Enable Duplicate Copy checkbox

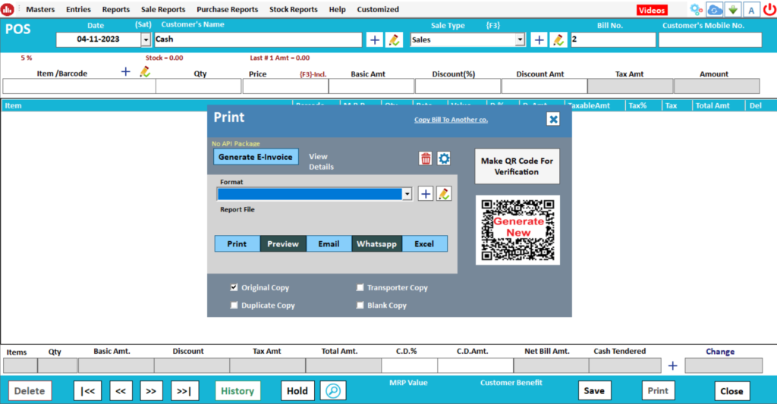(x=234, y=305)
